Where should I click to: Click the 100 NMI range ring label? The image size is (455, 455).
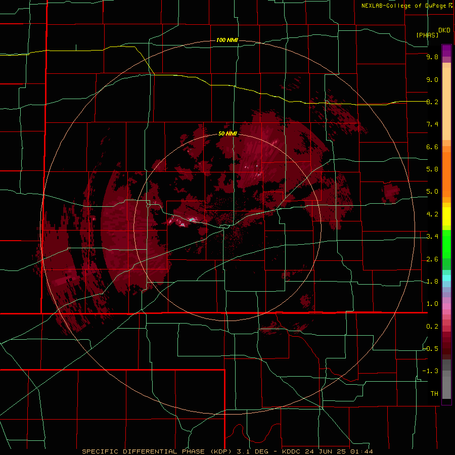coord(227,40)
